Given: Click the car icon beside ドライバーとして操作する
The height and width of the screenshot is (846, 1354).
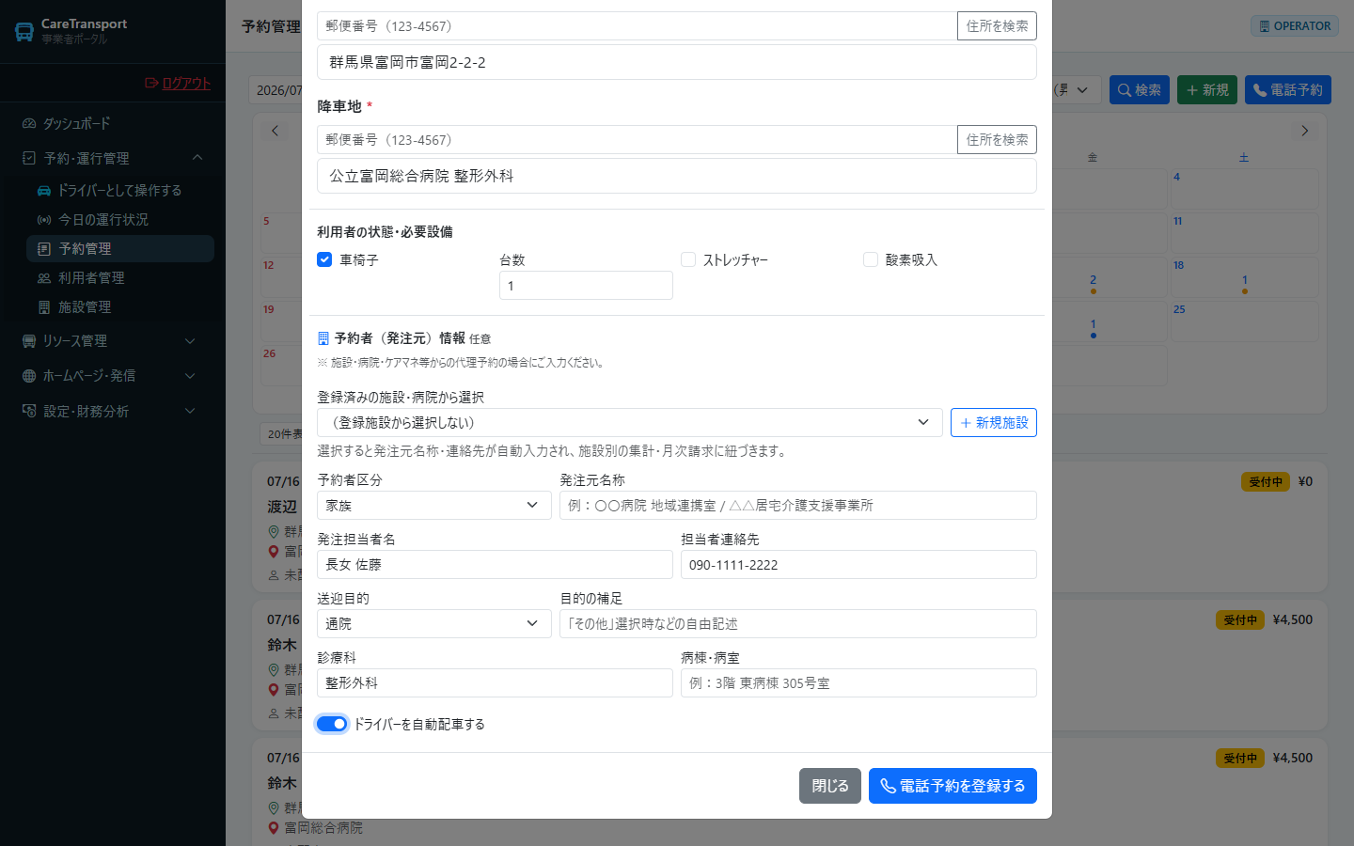Looking at the screenshot, I should (x=44, y=190).
